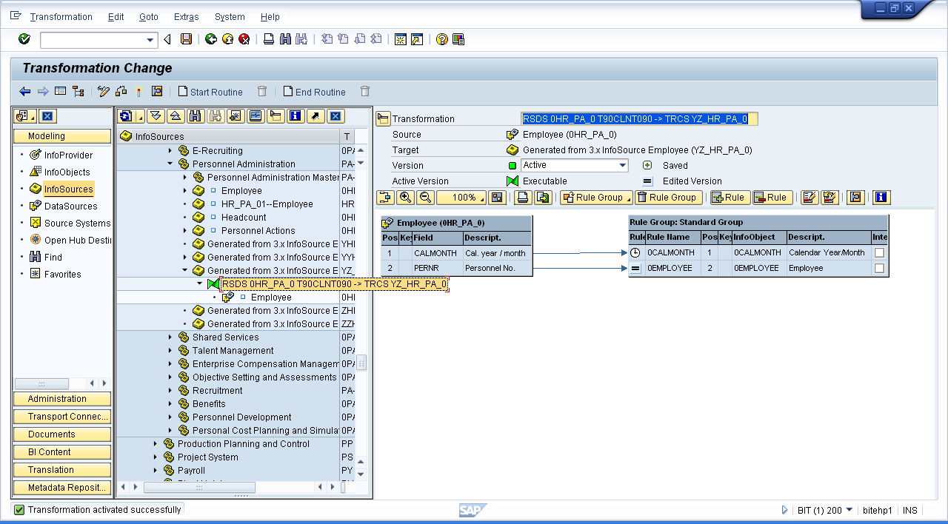
Task: Open the Metadata Repository section button
Action: [x=62, y=488]
